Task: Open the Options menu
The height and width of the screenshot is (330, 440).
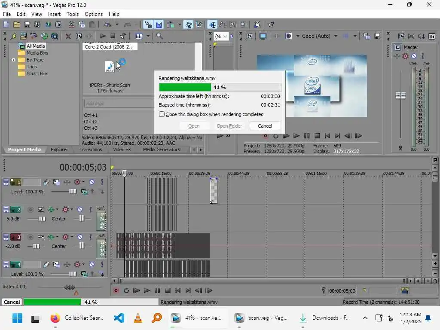Action: (x=94, y=14)
